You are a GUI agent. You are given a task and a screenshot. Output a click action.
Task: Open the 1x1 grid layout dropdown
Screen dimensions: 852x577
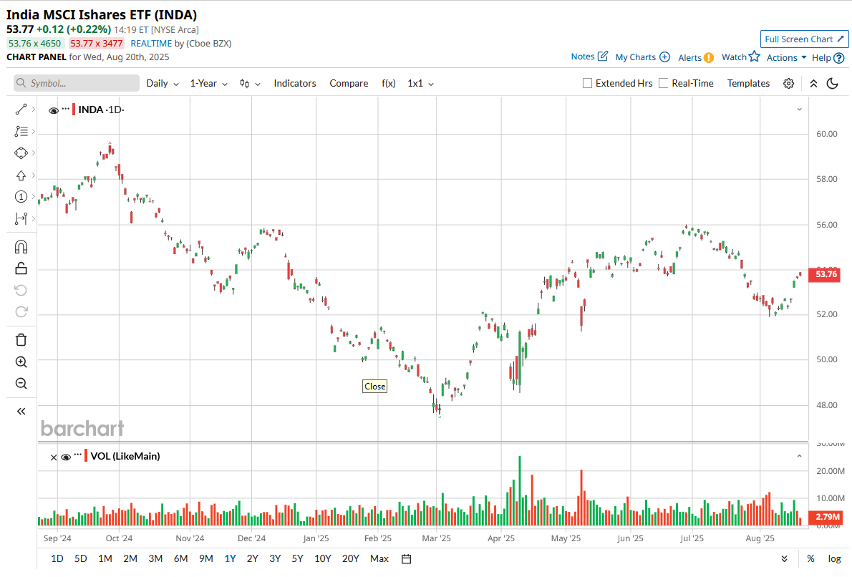420,84
